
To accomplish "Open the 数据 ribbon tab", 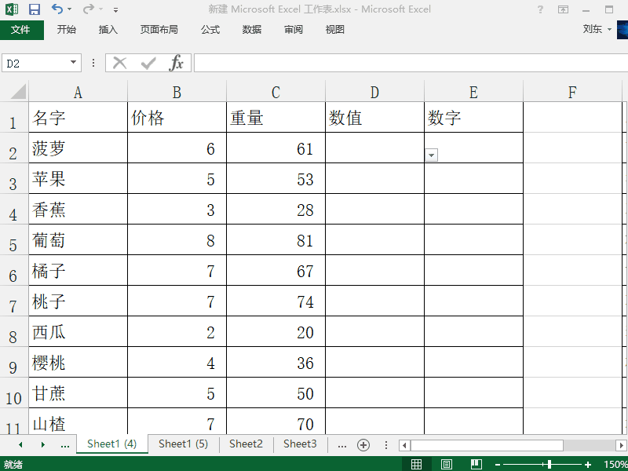I will tap(252, 30).
